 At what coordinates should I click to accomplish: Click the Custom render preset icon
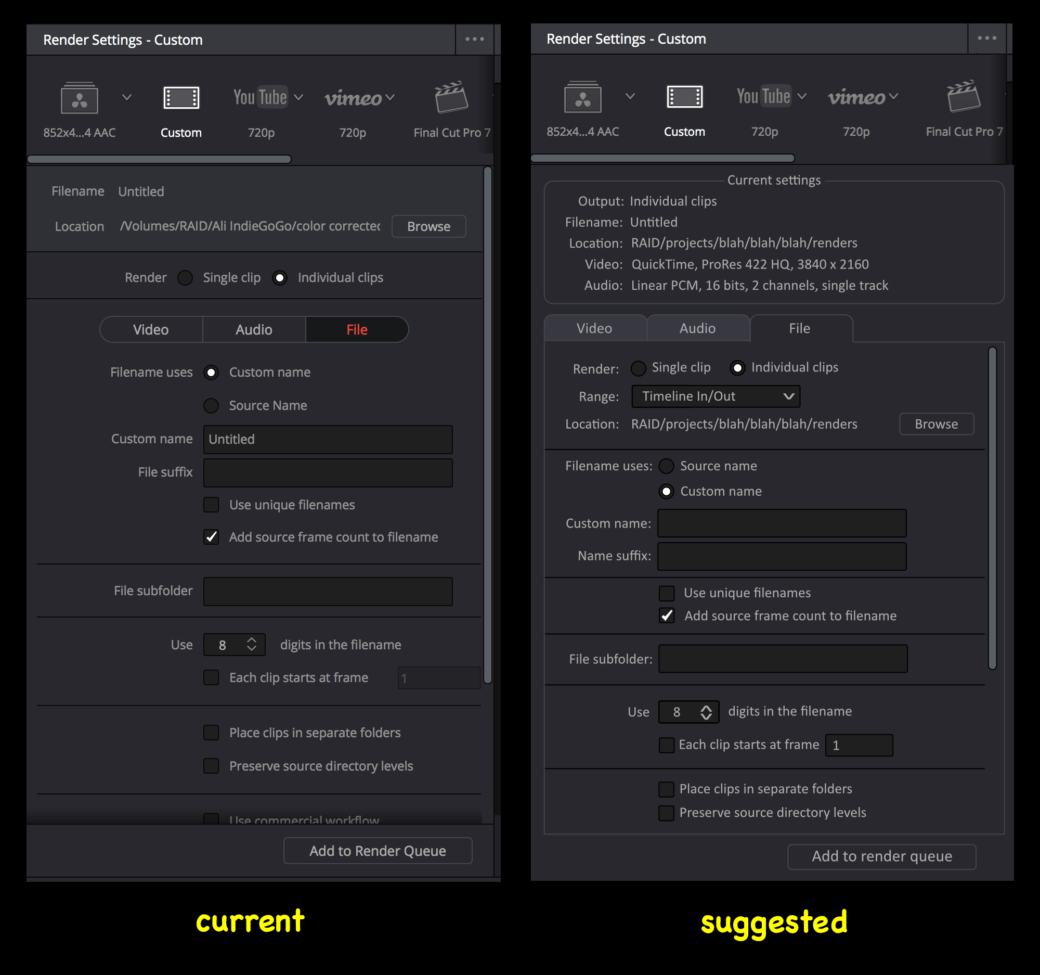pyautogui.click(x=180, y=99)
